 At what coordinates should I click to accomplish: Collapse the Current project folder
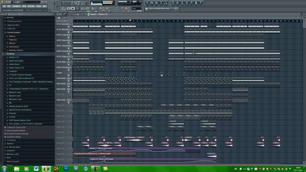[13, 32]
